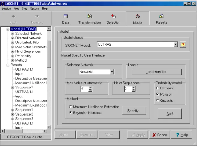Increase Nr. of Sequences spinner
Screen dimensions: 198x147
point(134,88)
